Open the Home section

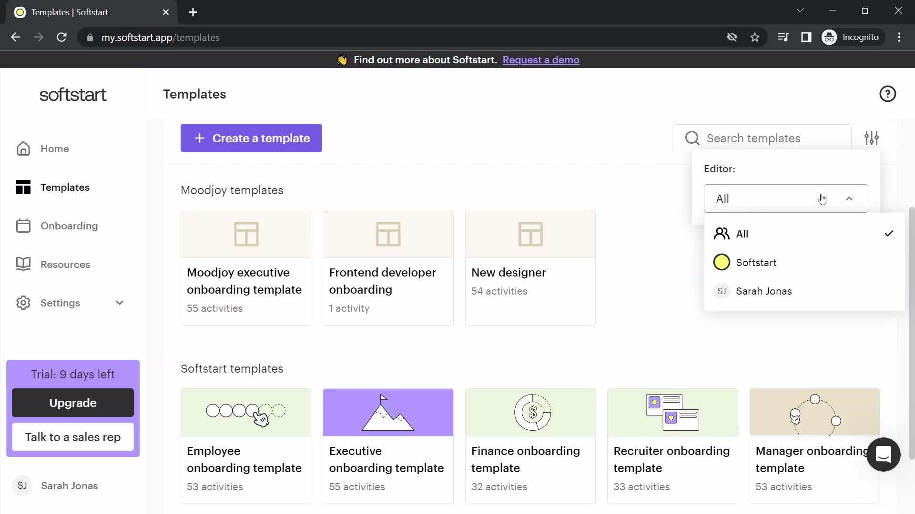click(x=55, y=149)
